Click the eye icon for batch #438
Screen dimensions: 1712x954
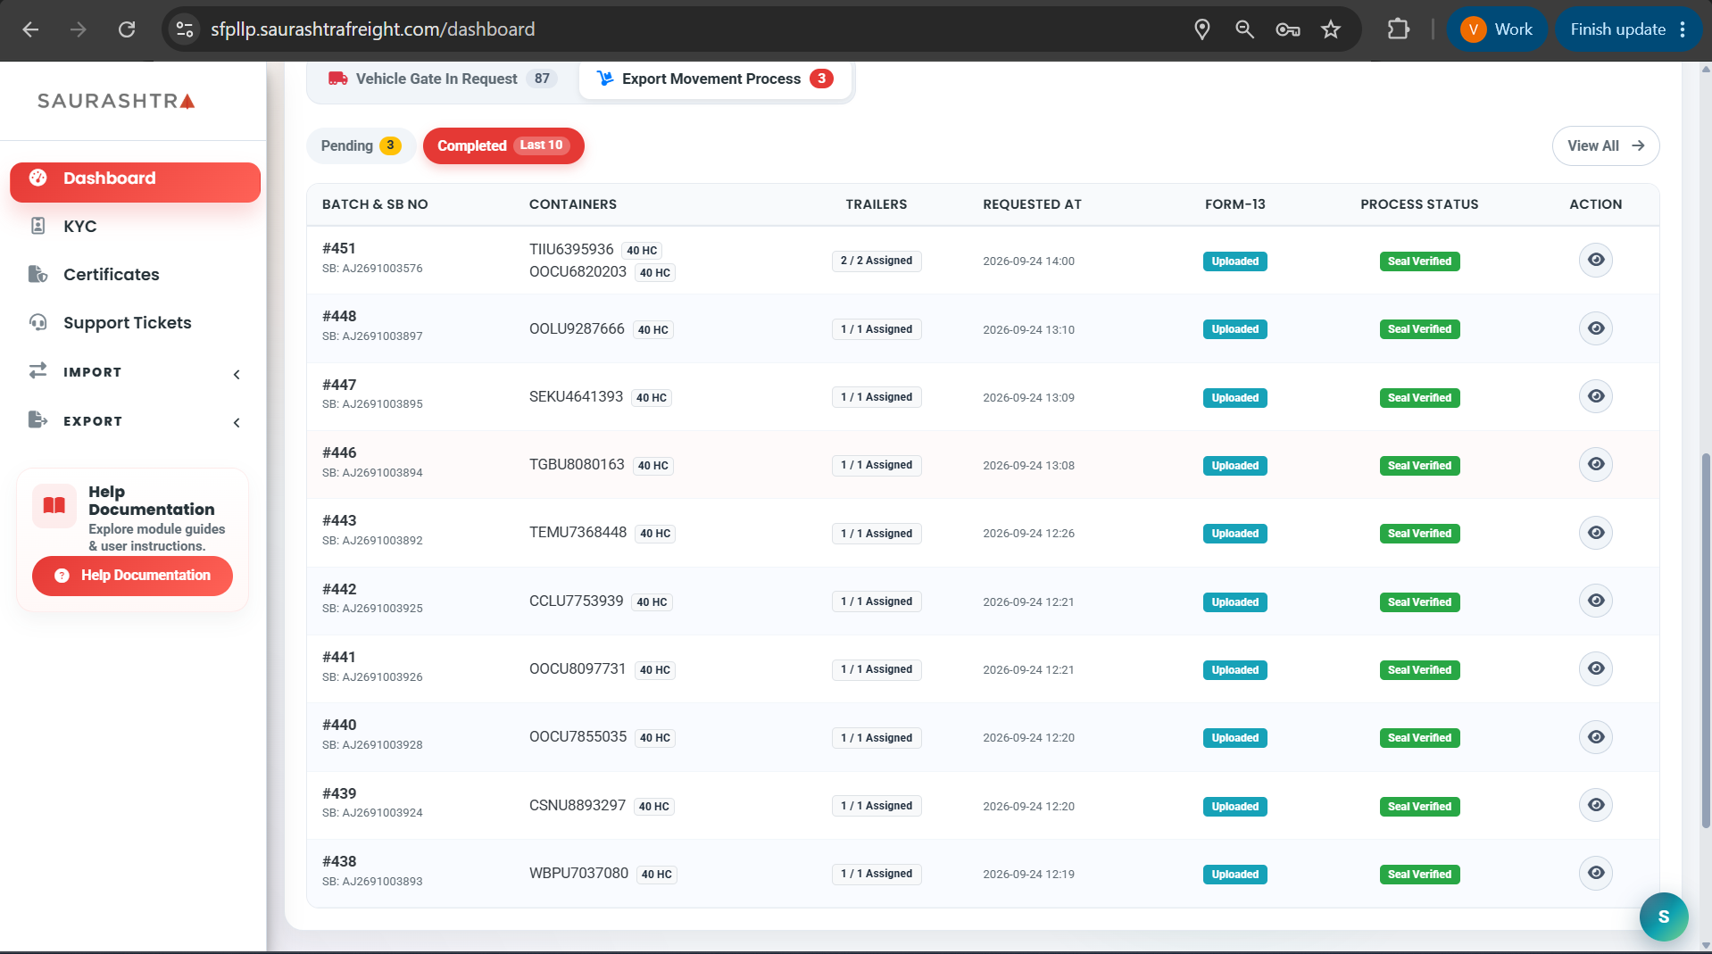click(x=1596, y=873)
